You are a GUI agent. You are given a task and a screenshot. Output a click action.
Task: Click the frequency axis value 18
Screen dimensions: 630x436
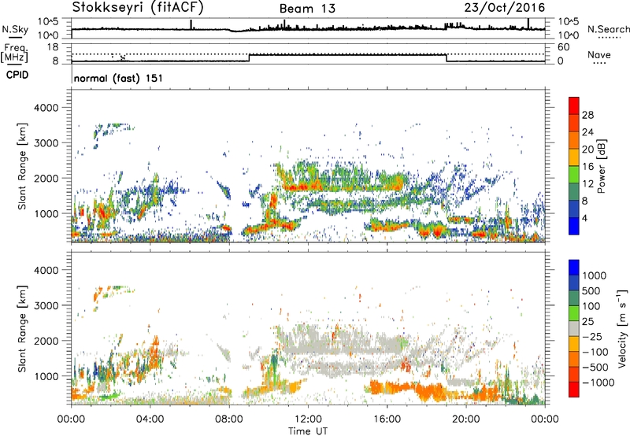(x=53, y=46)
